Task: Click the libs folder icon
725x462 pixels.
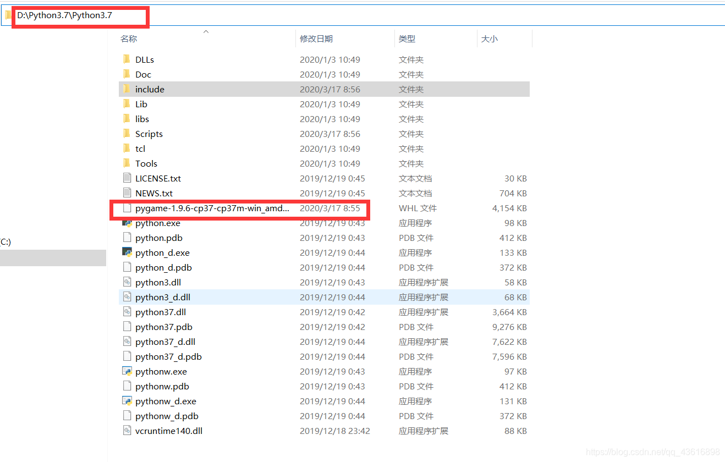Action: point(127,119)
